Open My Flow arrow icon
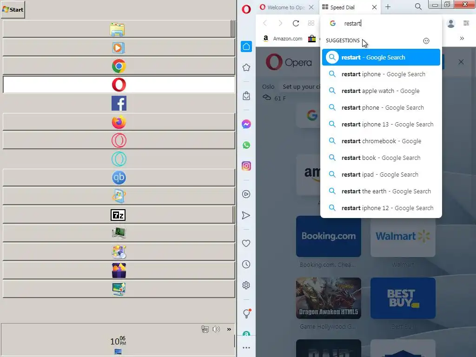476x357 pixels. [x=246, y=215]
